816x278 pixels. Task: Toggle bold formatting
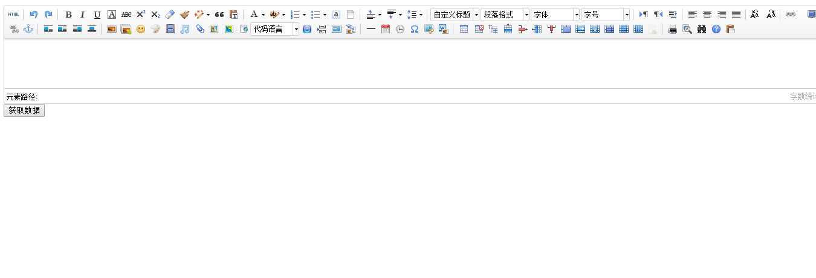pyautogui.click(x=68, y=15)
